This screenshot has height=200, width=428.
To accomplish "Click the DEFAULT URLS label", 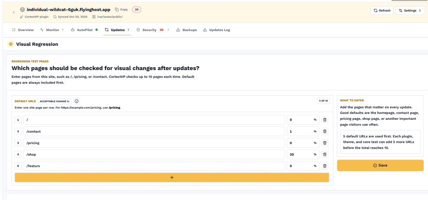I will (x=25, y=101).
